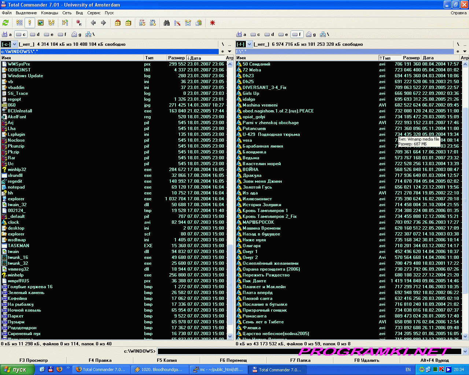
Task: Go back with left arrow toolbar icon
Action: pyautogui.click(x=93, y=23)
